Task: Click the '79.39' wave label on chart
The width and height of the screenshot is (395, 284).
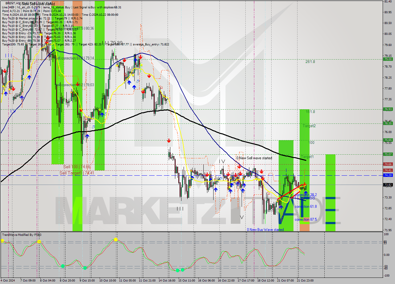Action: tap(116, 43)
